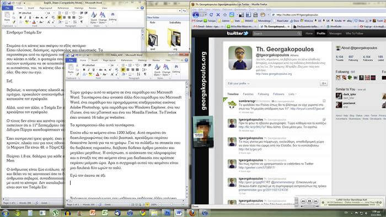Open the Edit your profile dropdown on Twitter

point(239,83)
